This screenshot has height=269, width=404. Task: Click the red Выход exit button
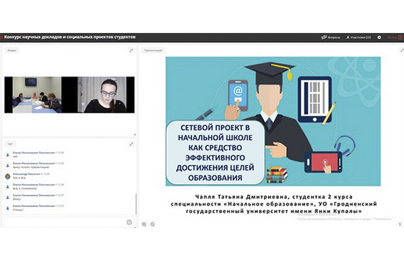[x=393, y=38]
